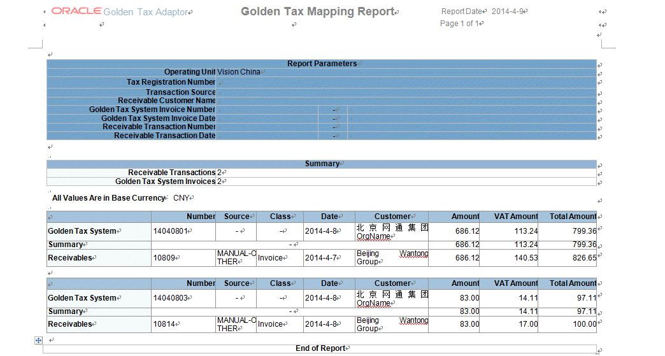Click the count value beside Receivable Transactions

pos(219,173)
